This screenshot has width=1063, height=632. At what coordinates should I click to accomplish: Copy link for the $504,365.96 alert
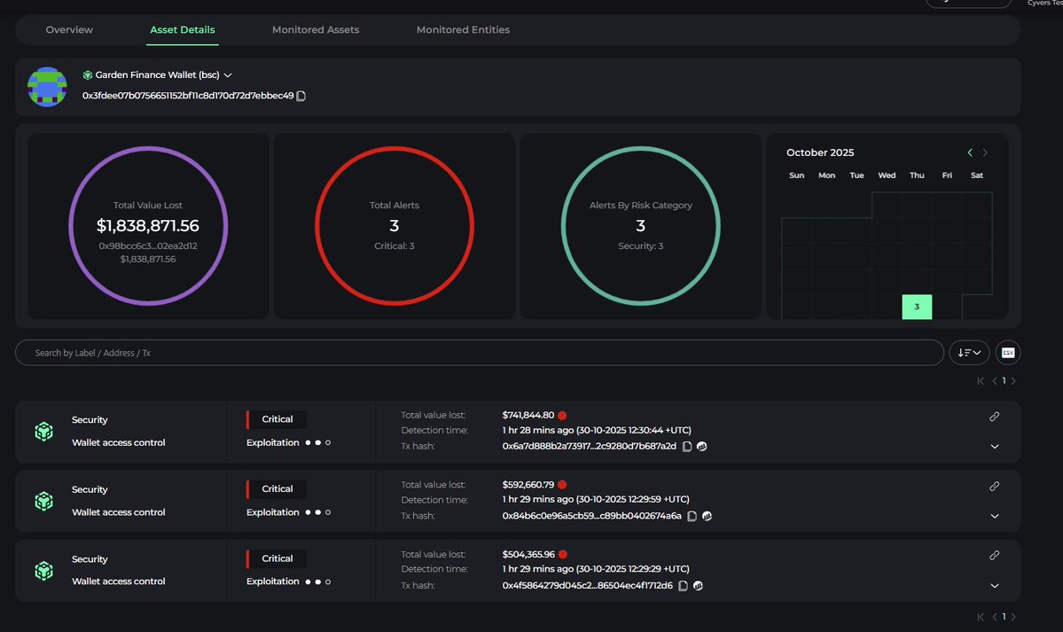(x=994, y=556)
